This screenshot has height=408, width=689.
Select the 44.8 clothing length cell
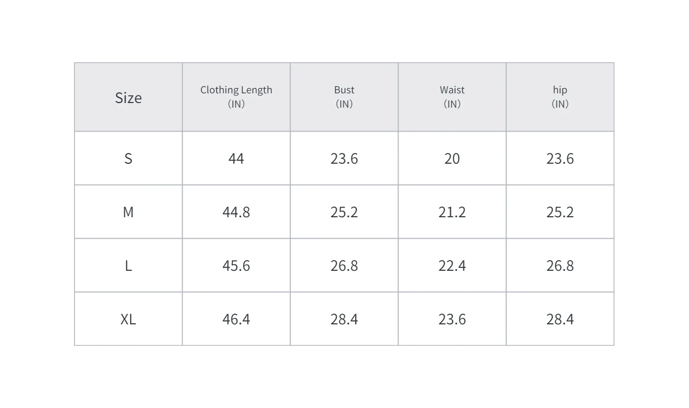[236, 212]
